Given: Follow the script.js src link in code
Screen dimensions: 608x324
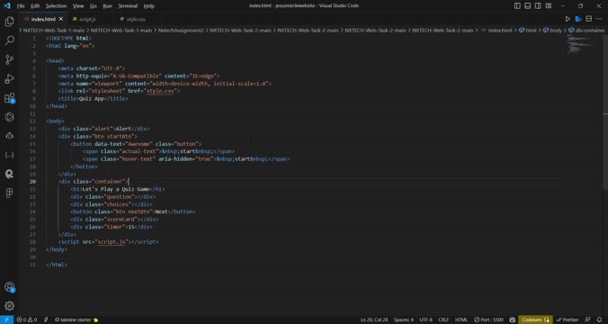Looking at the screenshot, I should click(112, 242).
